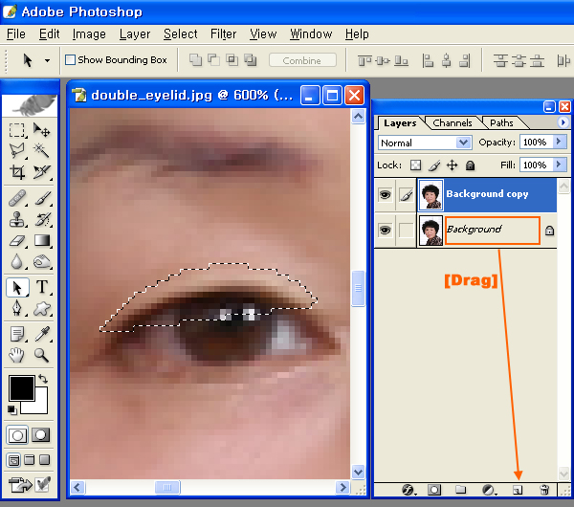Viewport: 574px width, 507px height.
Task: Select the Path Selection tool in toolbox
Action: 17,287
